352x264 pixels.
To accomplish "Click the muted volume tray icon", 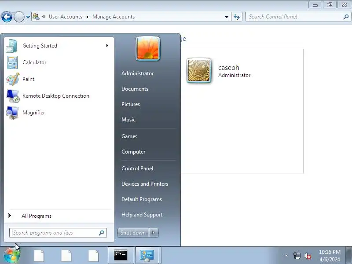I will (307, 256).
